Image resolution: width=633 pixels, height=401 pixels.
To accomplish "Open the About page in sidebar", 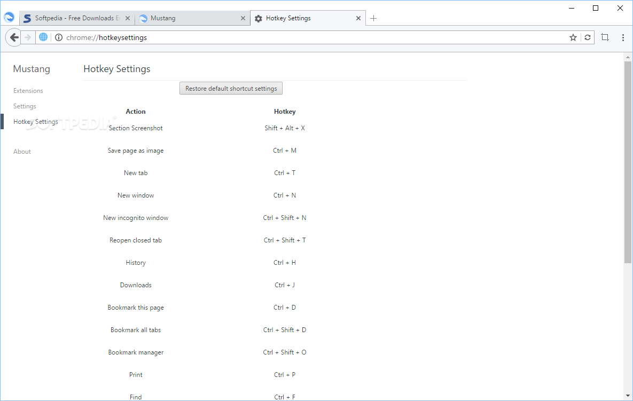I will coord(22,152).
